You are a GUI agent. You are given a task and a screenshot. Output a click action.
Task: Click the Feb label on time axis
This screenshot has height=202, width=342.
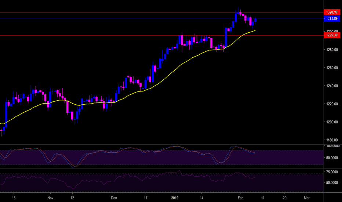(x=241, y=198)
